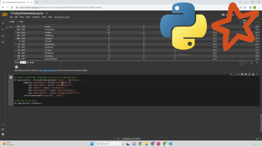Open the View menu
This screenshot has height=147, width=262.
tap(22, 17)
